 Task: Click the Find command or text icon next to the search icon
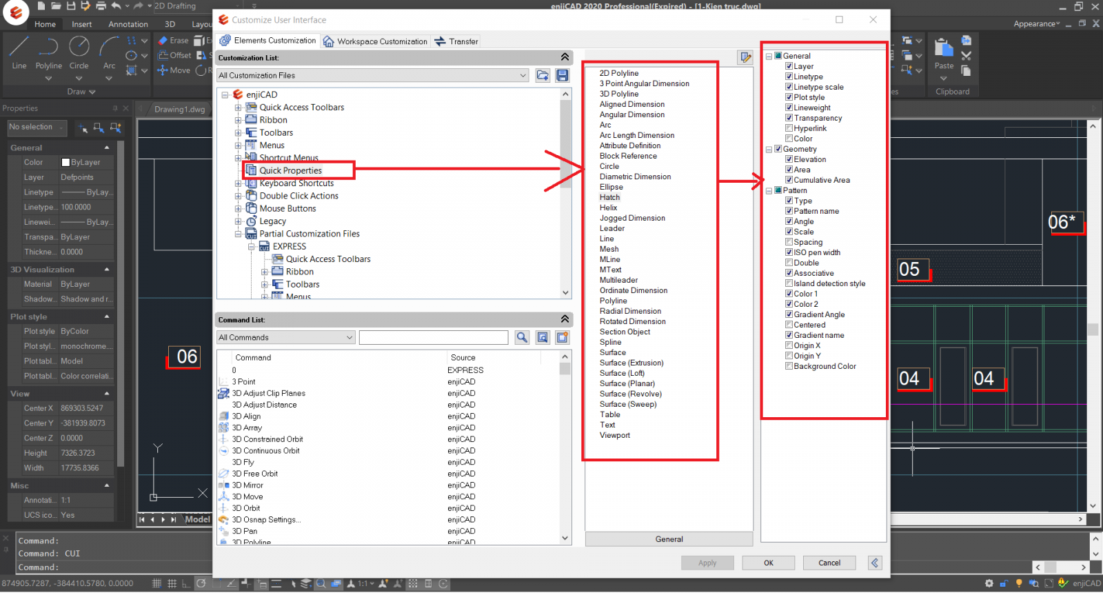tap(543, 337)
